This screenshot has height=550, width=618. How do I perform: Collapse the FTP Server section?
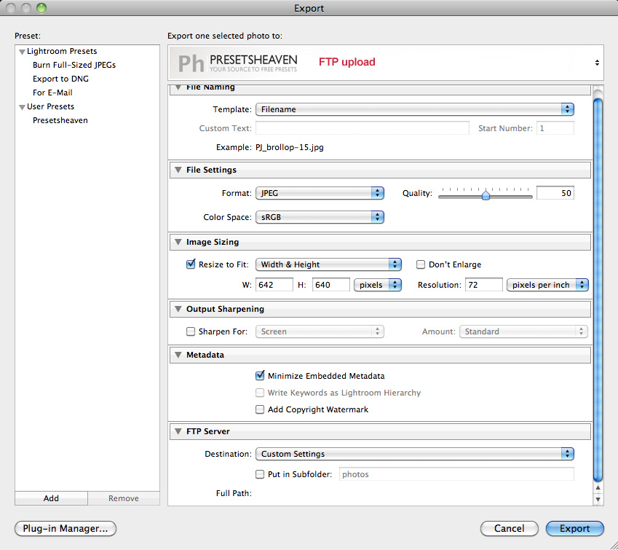click(178, 431)
